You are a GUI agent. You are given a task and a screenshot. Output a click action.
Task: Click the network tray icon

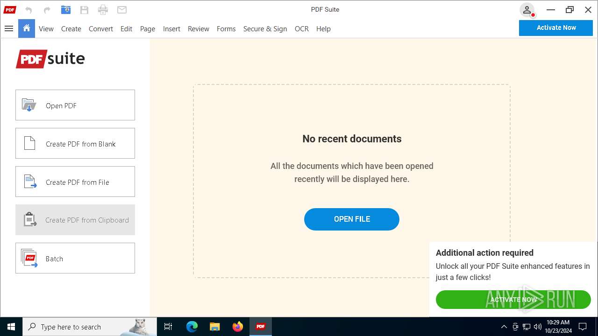tap(527, 327)
